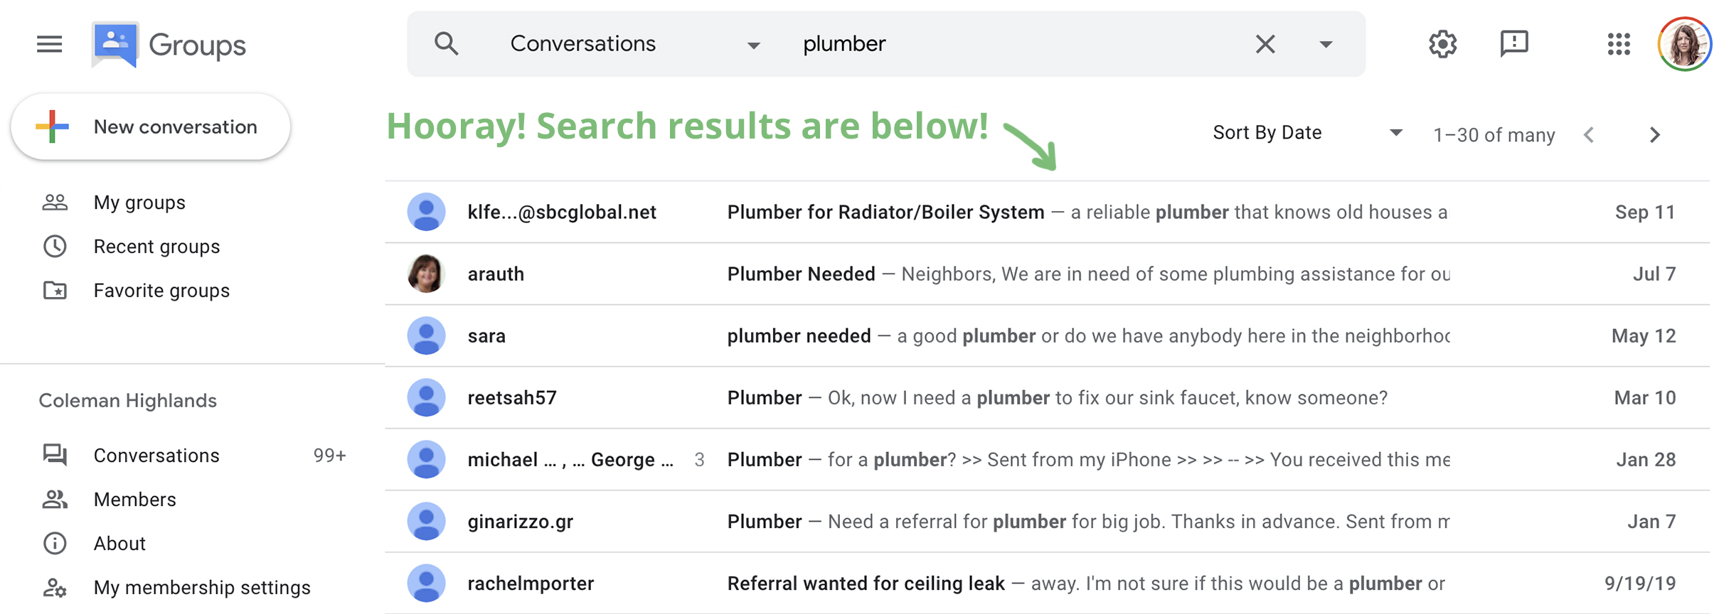Open the Google apps grid
This screenshot has width=1714, height=614.
pos(1619,44)
